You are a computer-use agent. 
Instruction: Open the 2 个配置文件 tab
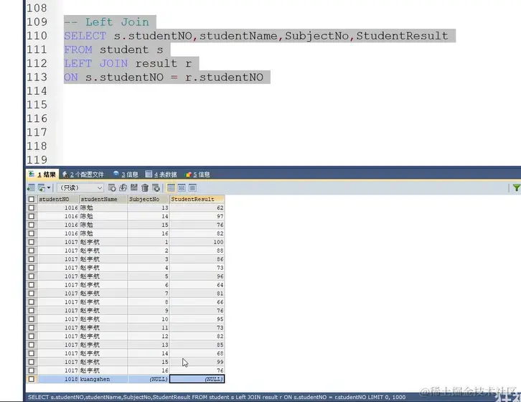pyautogui.click(x=83, y=174)
